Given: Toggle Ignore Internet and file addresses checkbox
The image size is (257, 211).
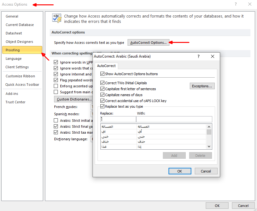Looking at the screenshot, I should [x=56, y=74].
